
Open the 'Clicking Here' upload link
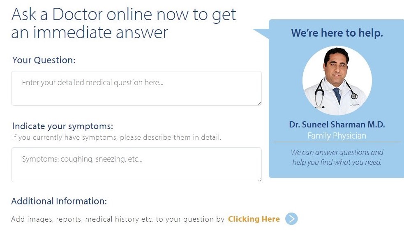tap(254, 219)
